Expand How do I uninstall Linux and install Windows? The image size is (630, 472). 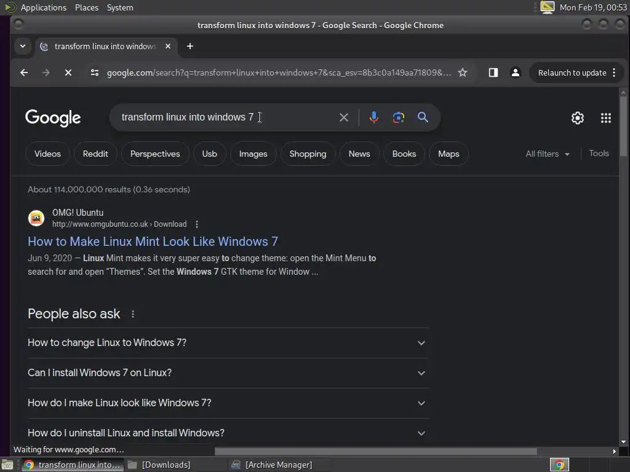(x=228, y=433)
